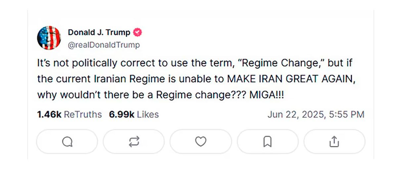Screen dimensions: 397x176
Task: Open the flag-themed profile avatar
Action: tap(49, 38)
